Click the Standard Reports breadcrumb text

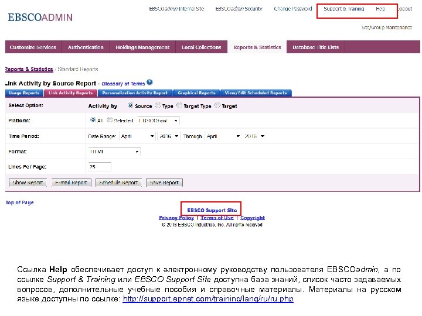click(78, 69)
